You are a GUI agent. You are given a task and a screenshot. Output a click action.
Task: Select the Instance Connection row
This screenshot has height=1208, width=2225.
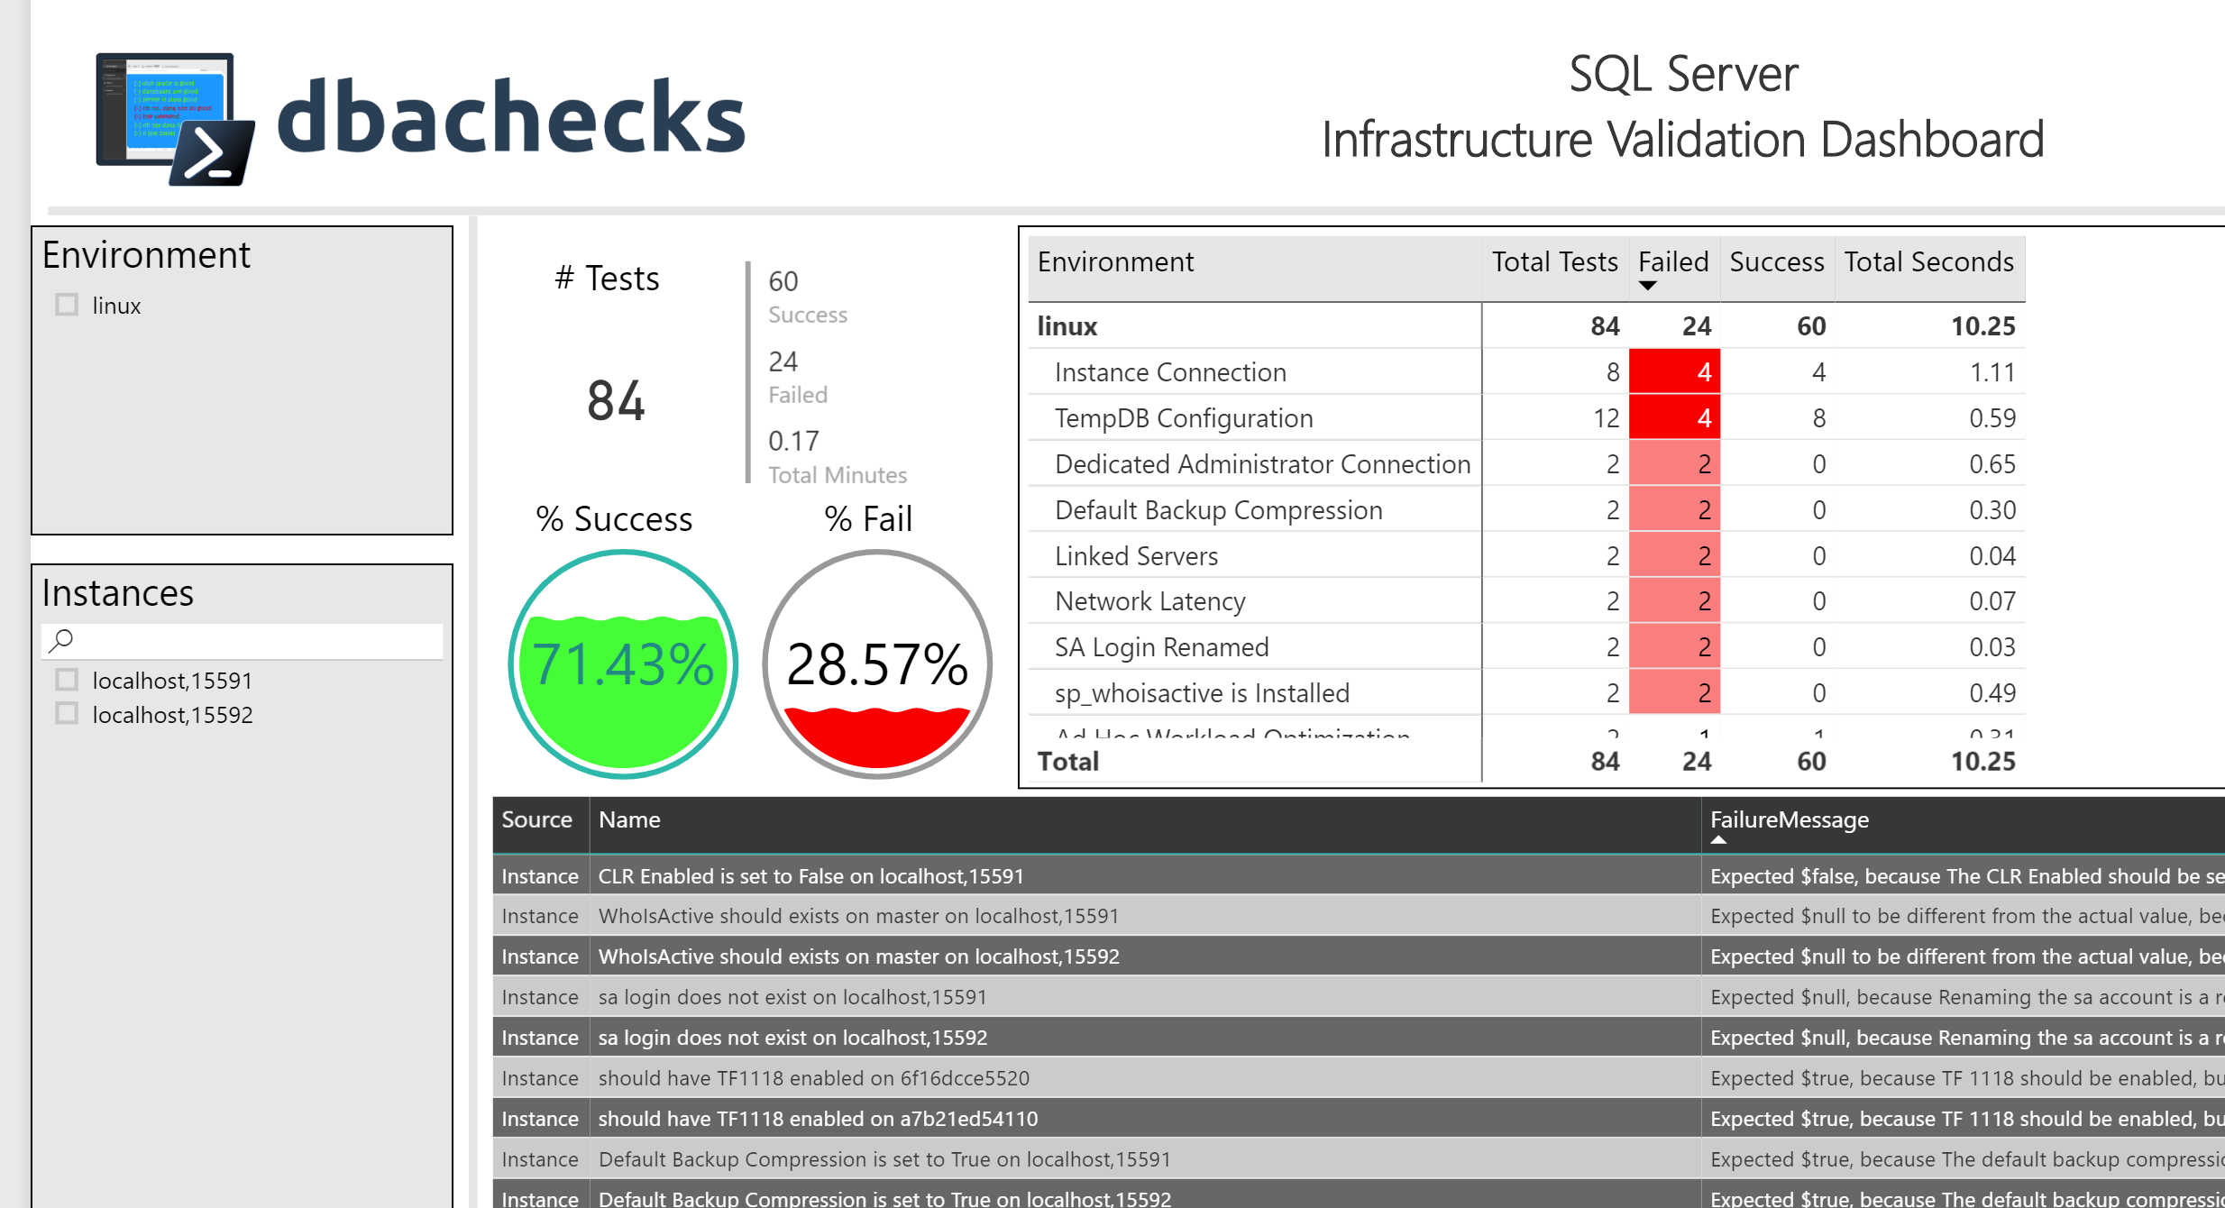(x=1170, y=371)
